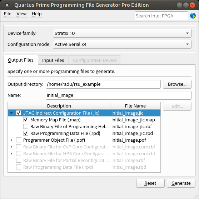Collapse the JTAG Indirect Configuration File row

pos(11,113)
